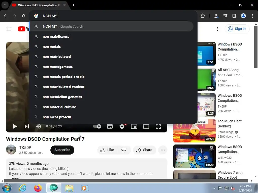Viewport: 258px width, 193px height.
Task: Launch Internet Explorer from taskbar
Action: pos(22,188)
